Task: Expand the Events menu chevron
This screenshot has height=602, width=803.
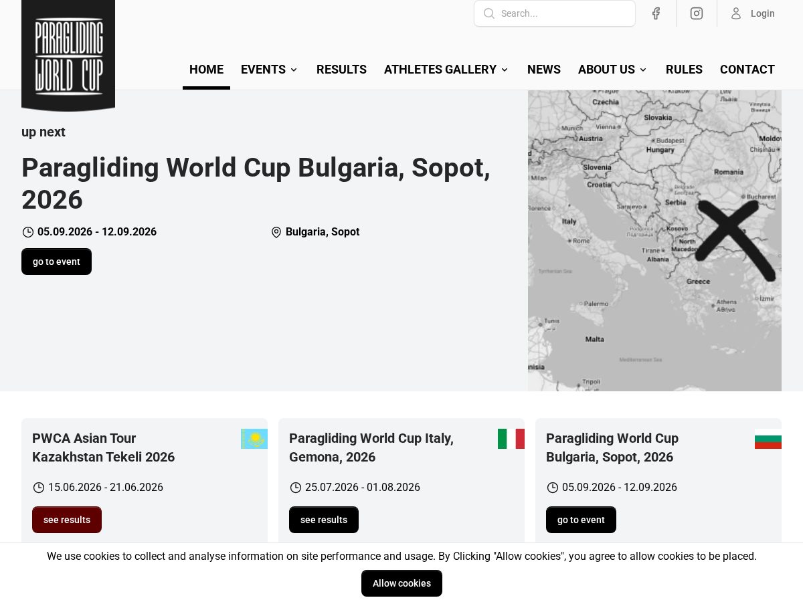Action: point(293,70)
